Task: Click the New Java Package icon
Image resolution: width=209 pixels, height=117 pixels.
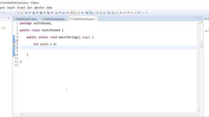Action: pyautogui.click(x=56, y=13)
